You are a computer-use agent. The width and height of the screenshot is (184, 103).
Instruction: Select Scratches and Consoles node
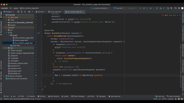[x=16, y=79]
